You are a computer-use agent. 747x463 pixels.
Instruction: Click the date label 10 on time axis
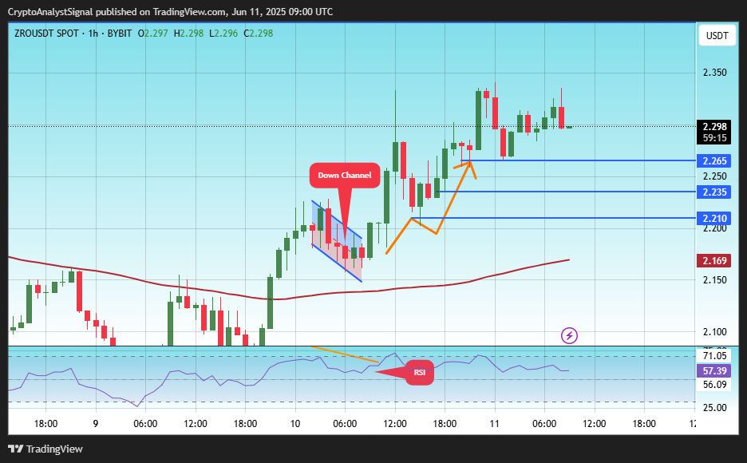(295, 423)
